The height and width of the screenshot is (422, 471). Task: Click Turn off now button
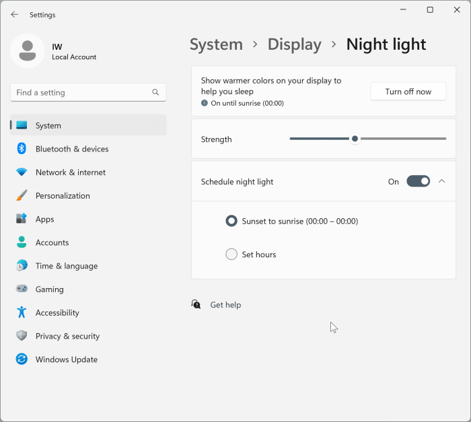(408, 92)
